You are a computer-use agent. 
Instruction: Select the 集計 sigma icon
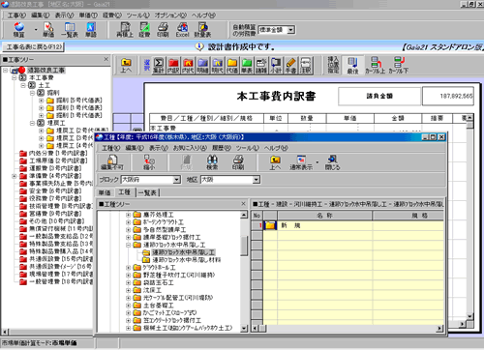pos(158,66)
